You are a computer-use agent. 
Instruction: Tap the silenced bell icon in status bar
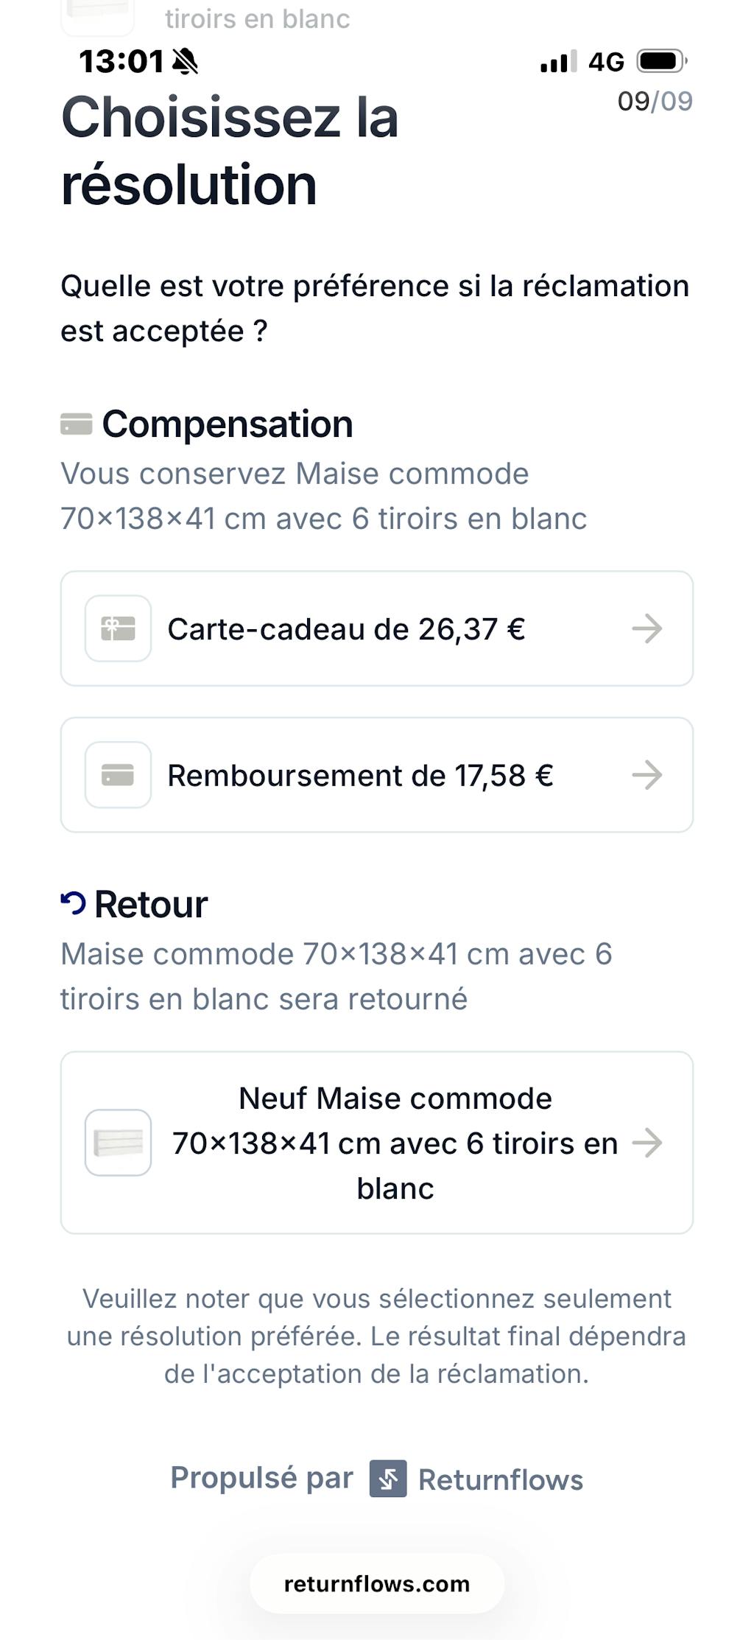coord(185,61)
